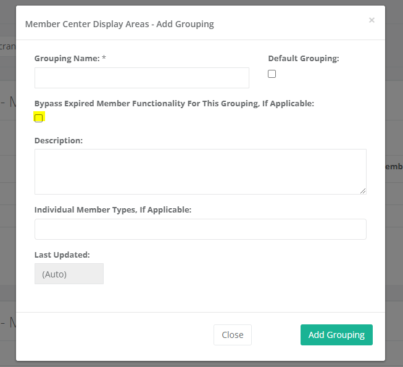
Task: Enable the Default Grouping checkbox
Action: 272,74
